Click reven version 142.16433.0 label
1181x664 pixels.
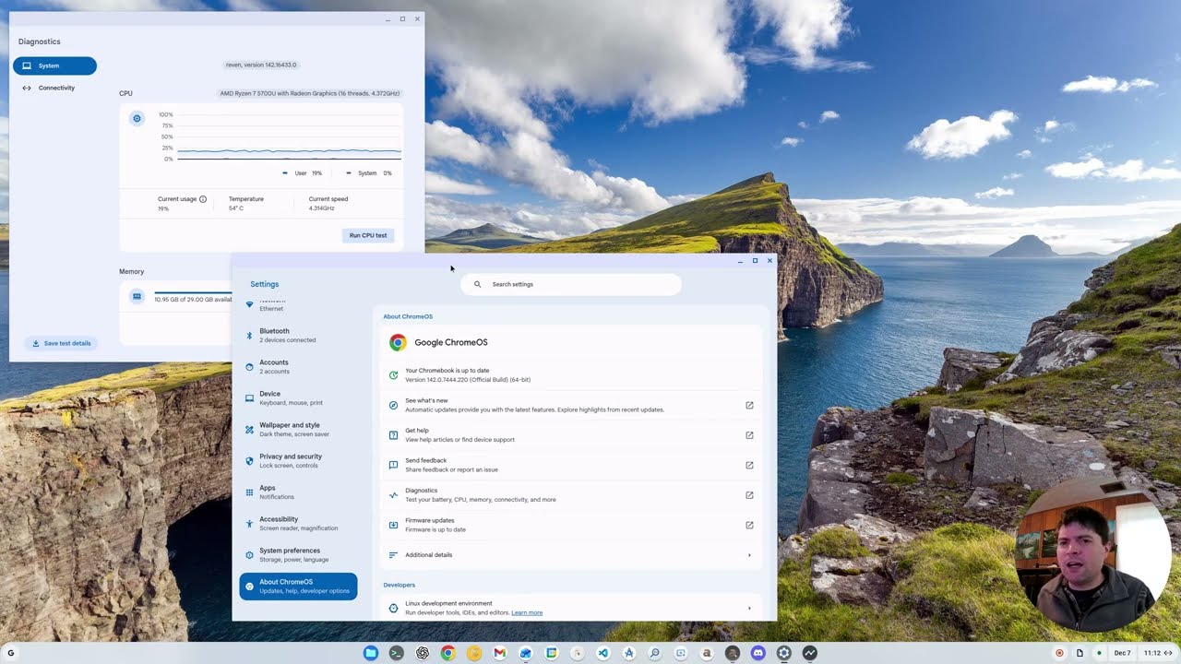click(x=261, y=65)
